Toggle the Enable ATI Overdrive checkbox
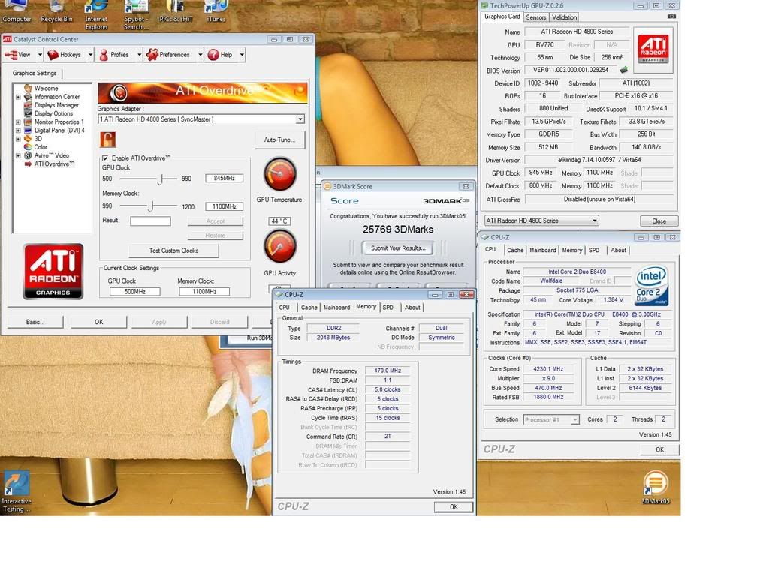 click(105, 158)
